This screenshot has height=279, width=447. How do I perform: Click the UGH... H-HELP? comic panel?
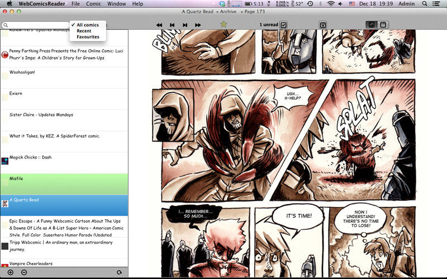(242, 141)
